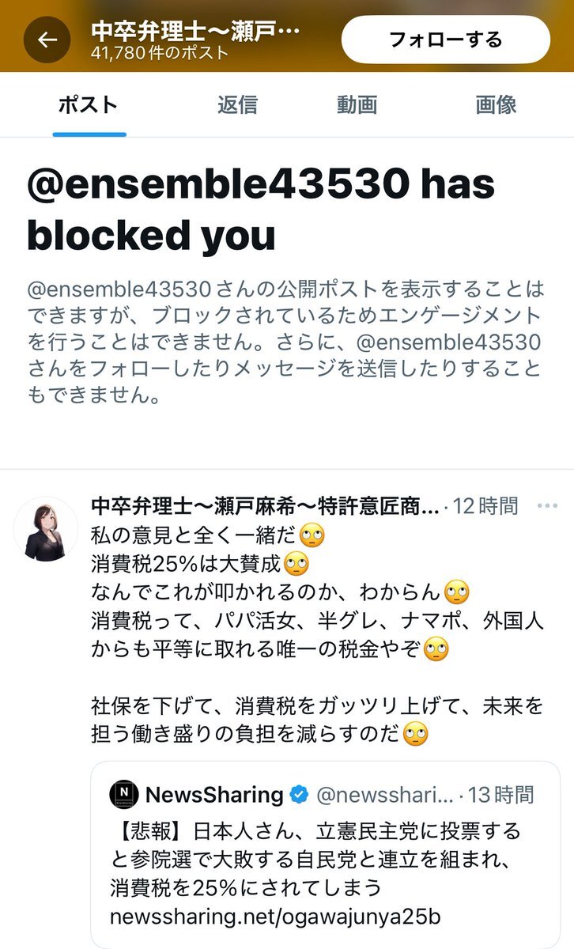Open the post author's profile avatar

click(x=47, y=528)
